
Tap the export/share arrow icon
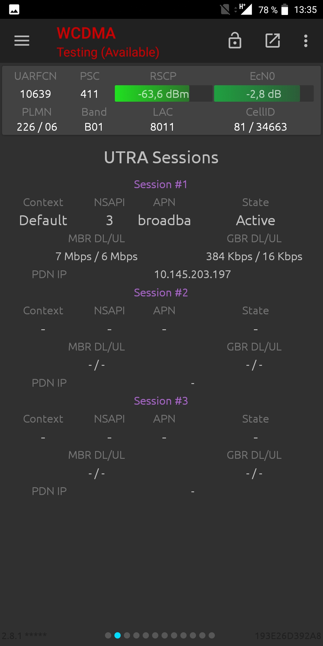coord(273,40)
